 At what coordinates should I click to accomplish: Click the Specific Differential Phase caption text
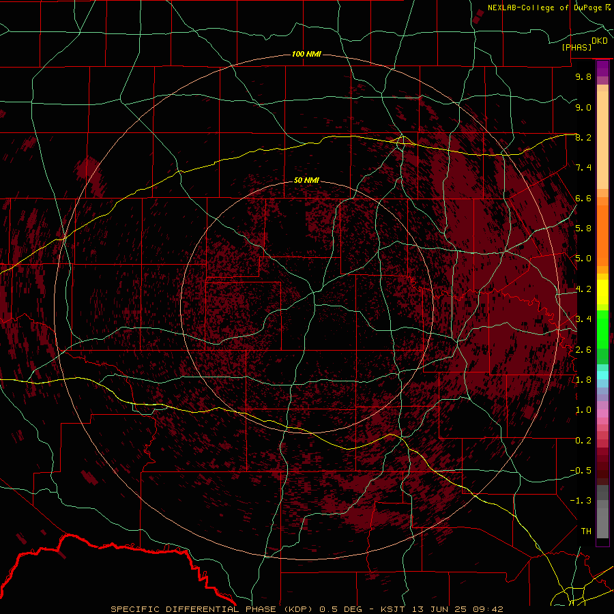(x=307, y=609)
